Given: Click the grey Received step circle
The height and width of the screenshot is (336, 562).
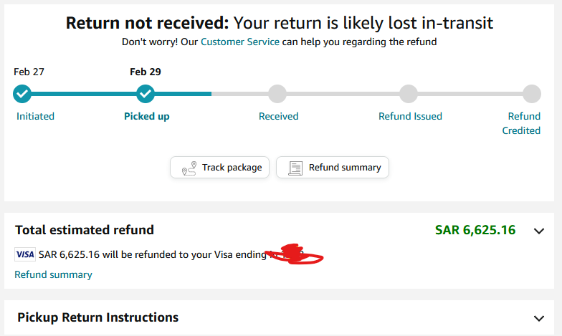Looking at the screenshot, I should tap(278, 94).
